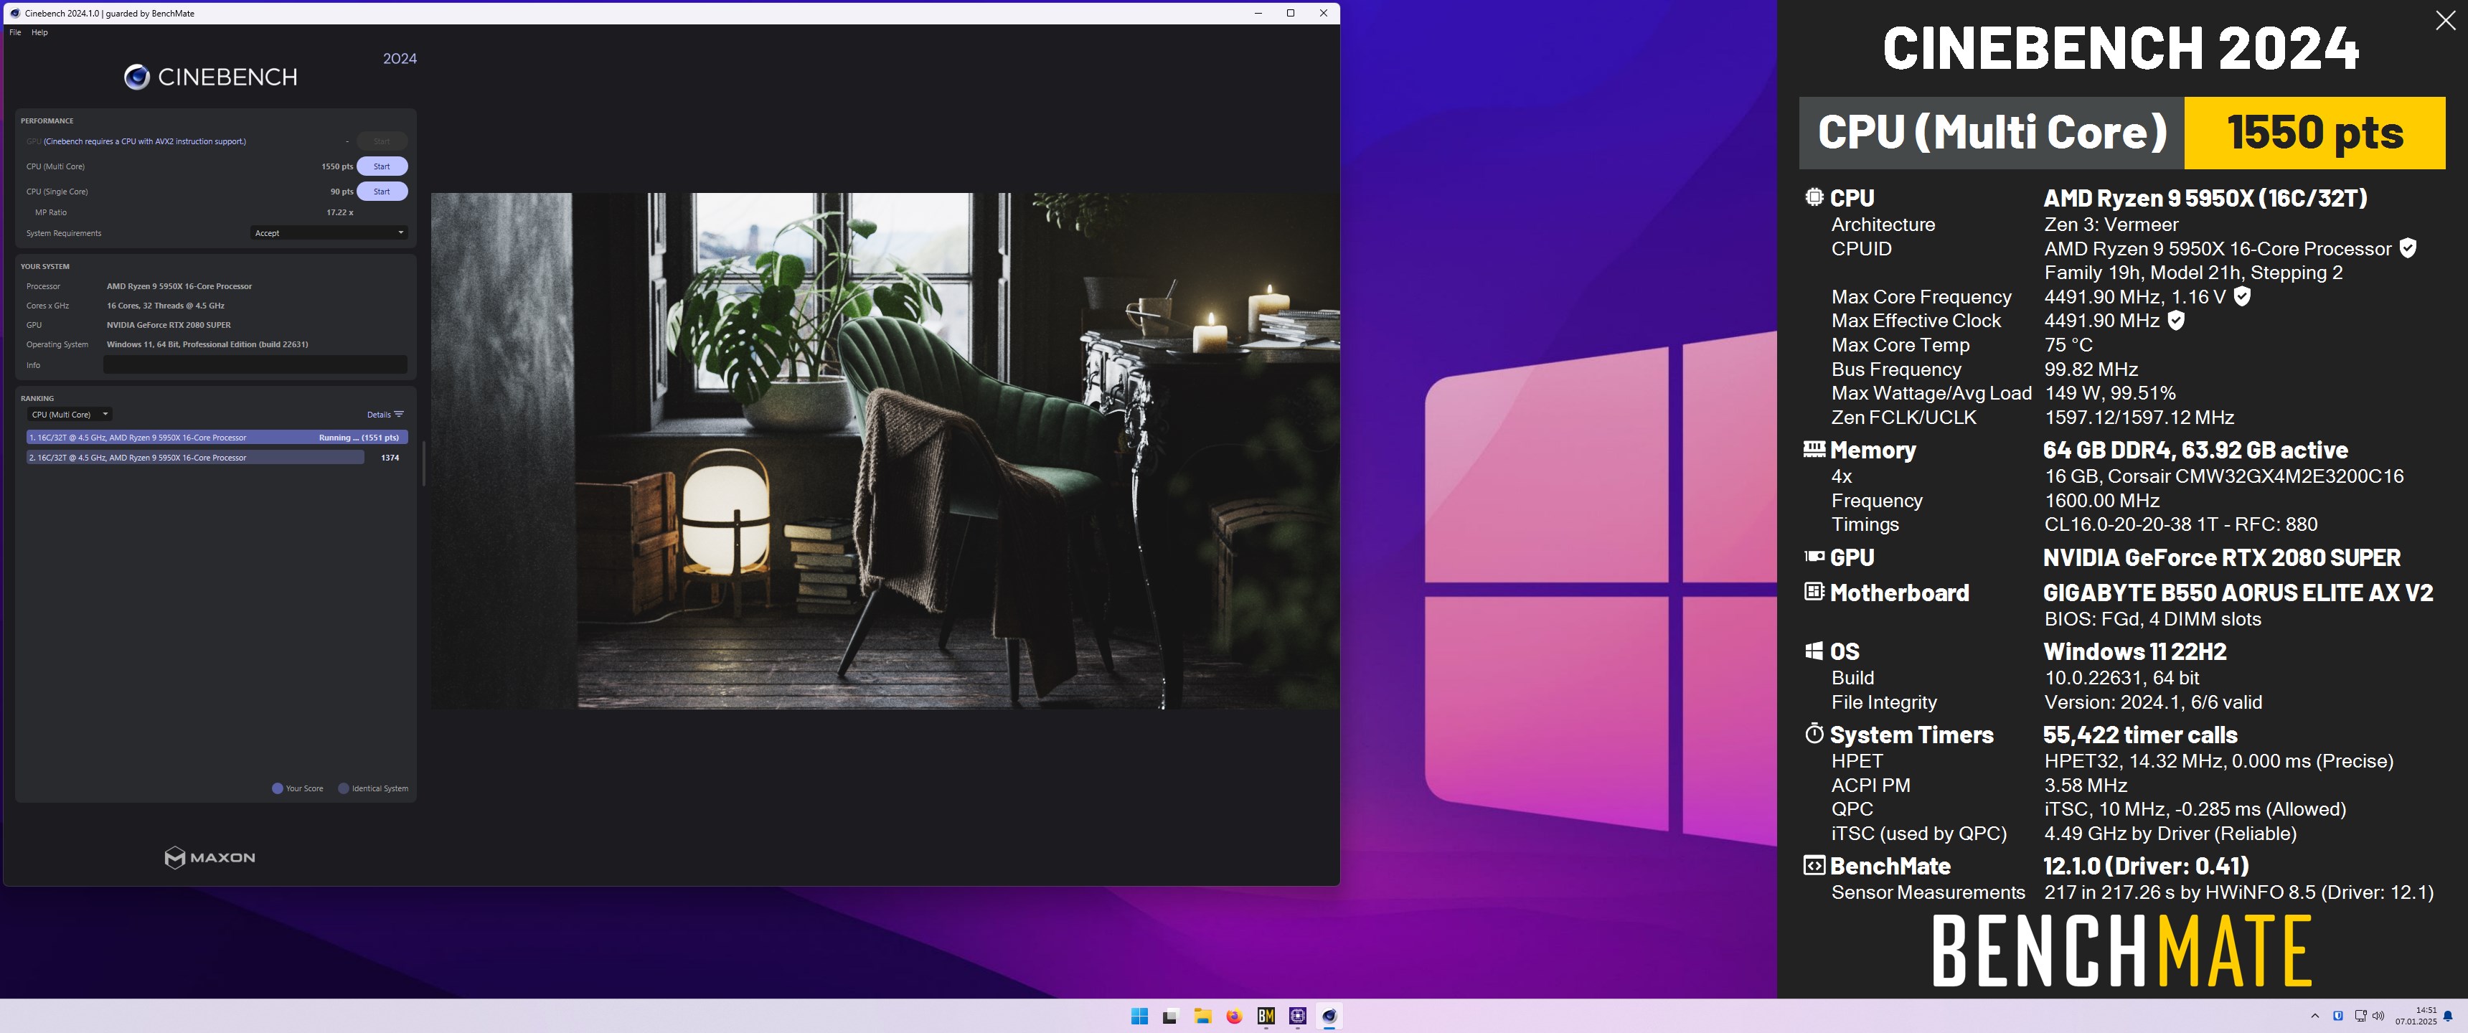Viewport: 2468px width, 1033px height.
Task: Open the notifications bell icon
Action: [2448, 1016]
